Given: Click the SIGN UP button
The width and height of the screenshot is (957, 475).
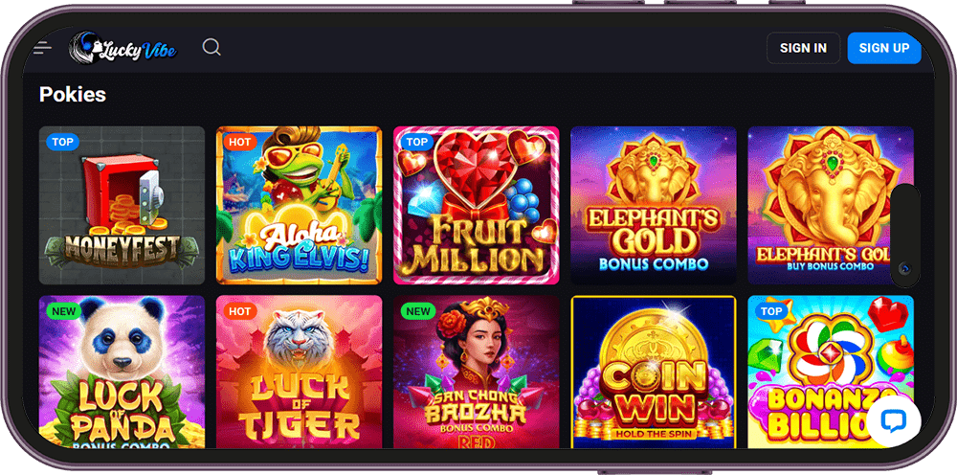Looking at the screenshot, I should [883, 48].
